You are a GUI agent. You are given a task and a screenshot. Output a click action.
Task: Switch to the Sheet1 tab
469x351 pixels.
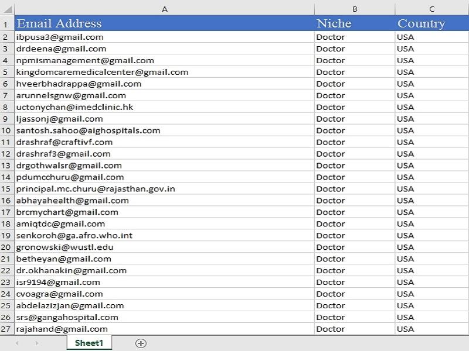pos(88,344)
